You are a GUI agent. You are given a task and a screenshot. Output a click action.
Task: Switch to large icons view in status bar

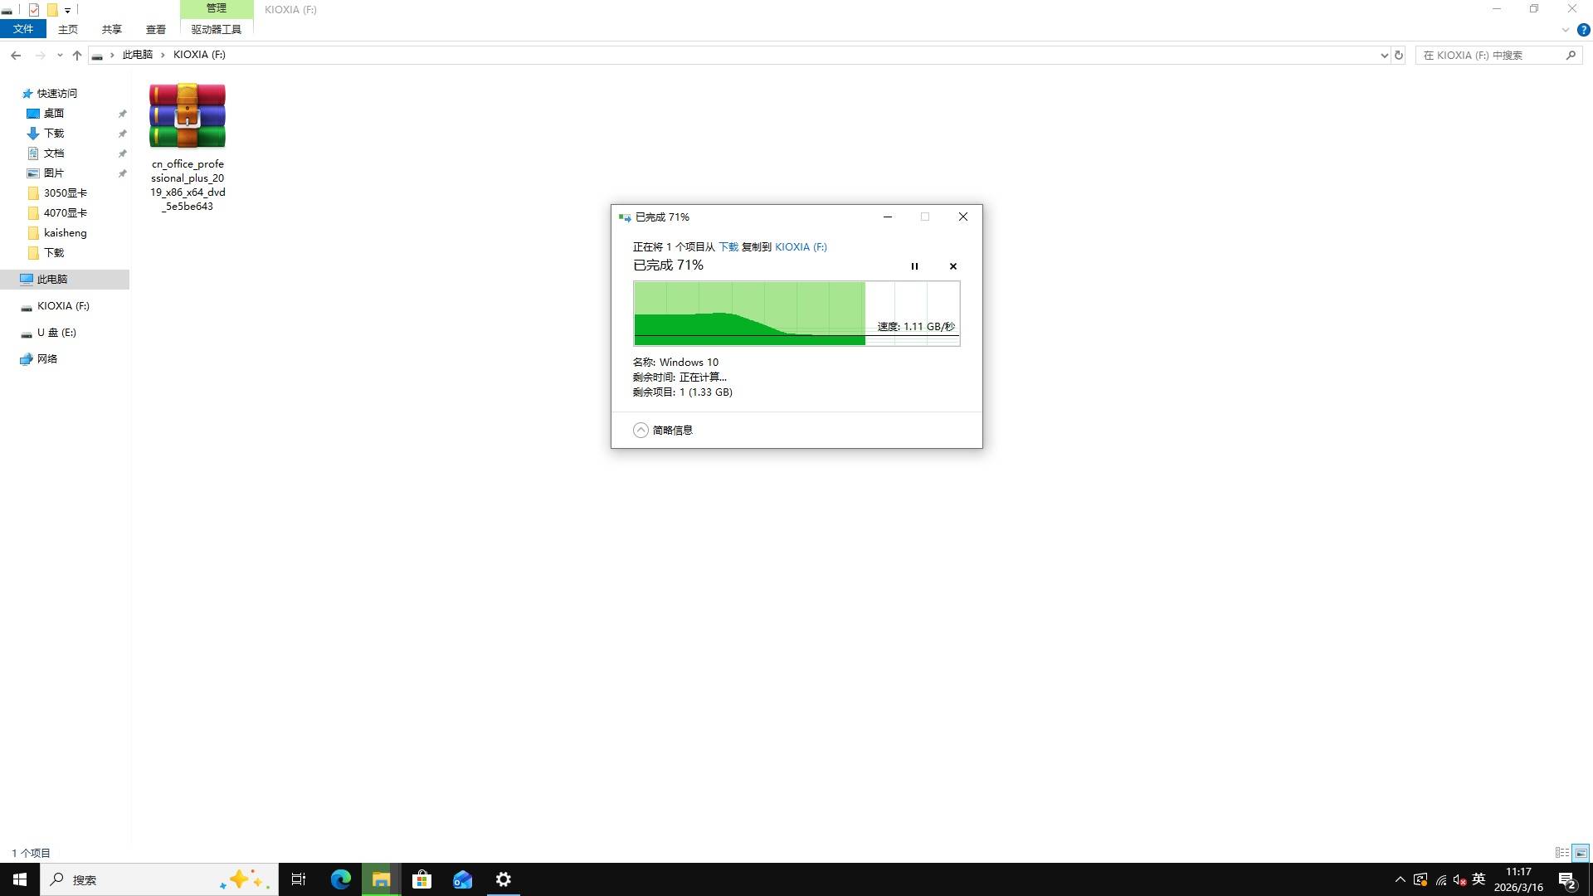1581,853
